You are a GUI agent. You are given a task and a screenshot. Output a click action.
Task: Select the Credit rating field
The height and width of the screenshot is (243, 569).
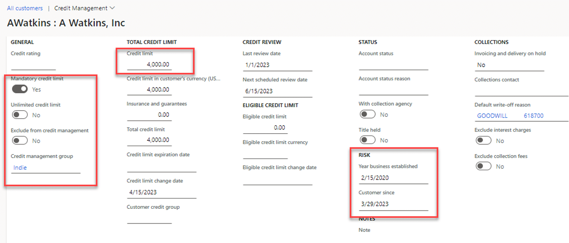coord(33,65)
